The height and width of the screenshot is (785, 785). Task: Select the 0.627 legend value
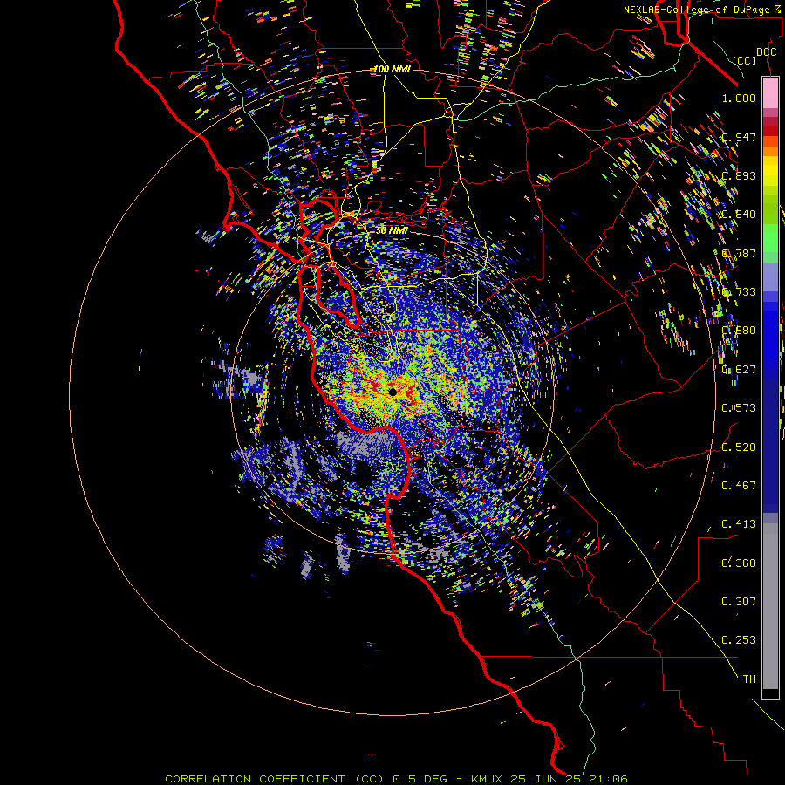click(739, 370)
